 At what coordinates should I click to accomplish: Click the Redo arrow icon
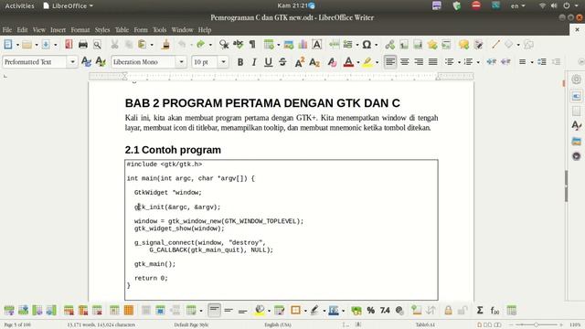[201, 45]
